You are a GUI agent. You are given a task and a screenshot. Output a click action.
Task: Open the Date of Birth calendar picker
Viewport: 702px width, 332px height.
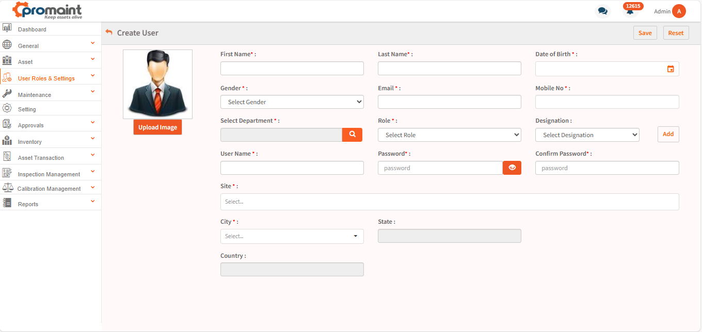pyautogui.click(x=671, y=69)
